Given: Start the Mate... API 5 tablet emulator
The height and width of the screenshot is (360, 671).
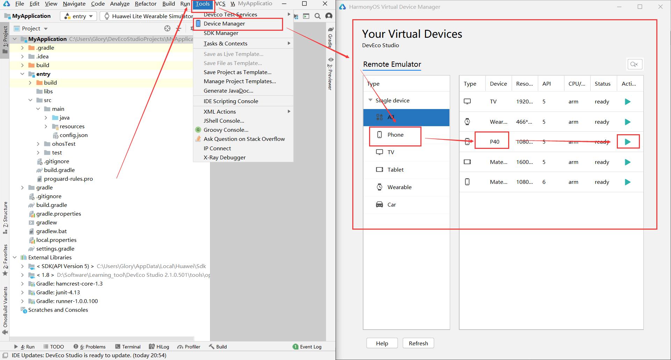Looking at the screenshot, I should point(628,162).
